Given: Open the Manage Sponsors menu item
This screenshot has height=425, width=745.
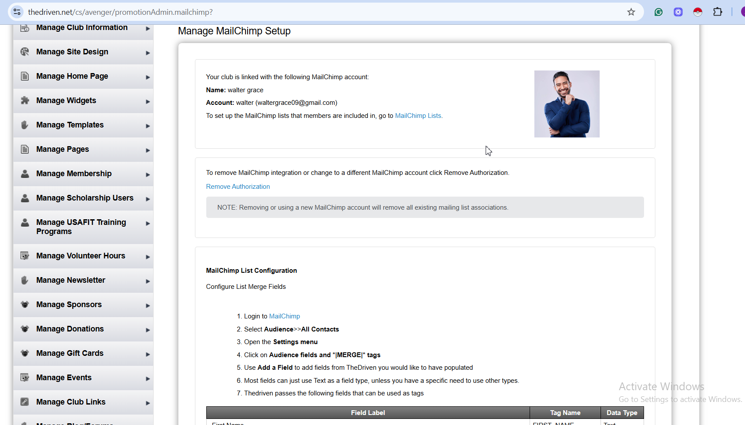Looking at the screenshot, I should (x=83, y=305).
